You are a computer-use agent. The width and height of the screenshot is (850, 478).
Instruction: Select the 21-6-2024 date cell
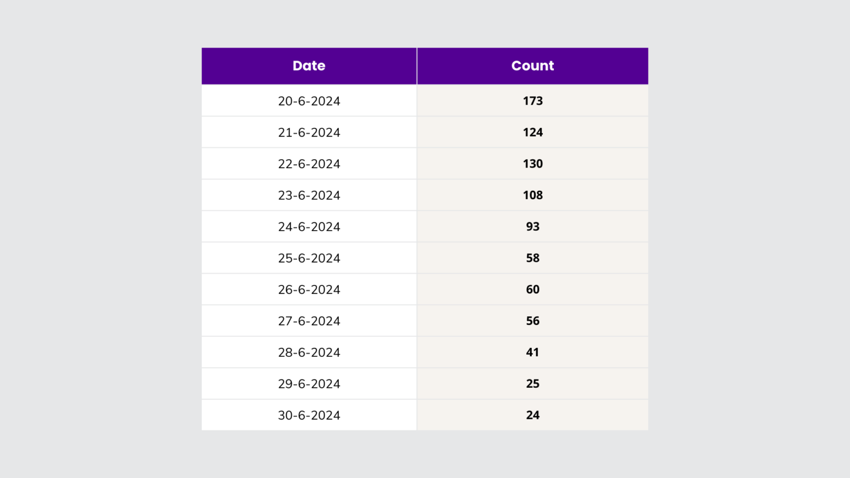pos(309,132)
